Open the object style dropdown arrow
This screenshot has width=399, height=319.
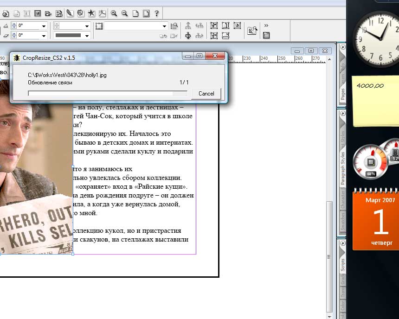tap(164, 26)
